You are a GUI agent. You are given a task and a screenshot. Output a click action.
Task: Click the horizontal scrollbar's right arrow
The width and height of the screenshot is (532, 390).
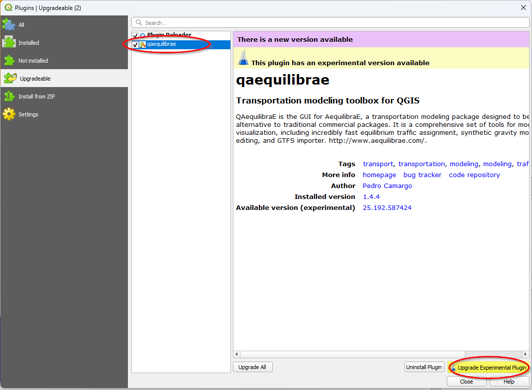tap(526, 354)
